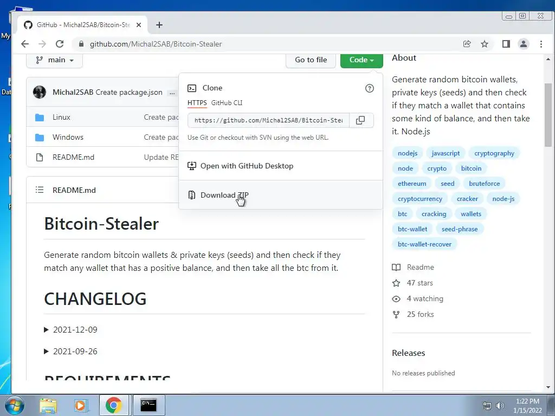This screenshot has width=555, height=416.
Task: Open the main branch dropdown
Action: tap(55, 60)
